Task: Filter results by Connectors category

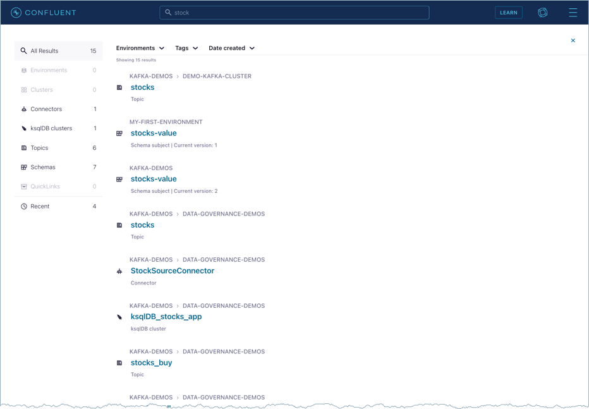Action: 46,109
